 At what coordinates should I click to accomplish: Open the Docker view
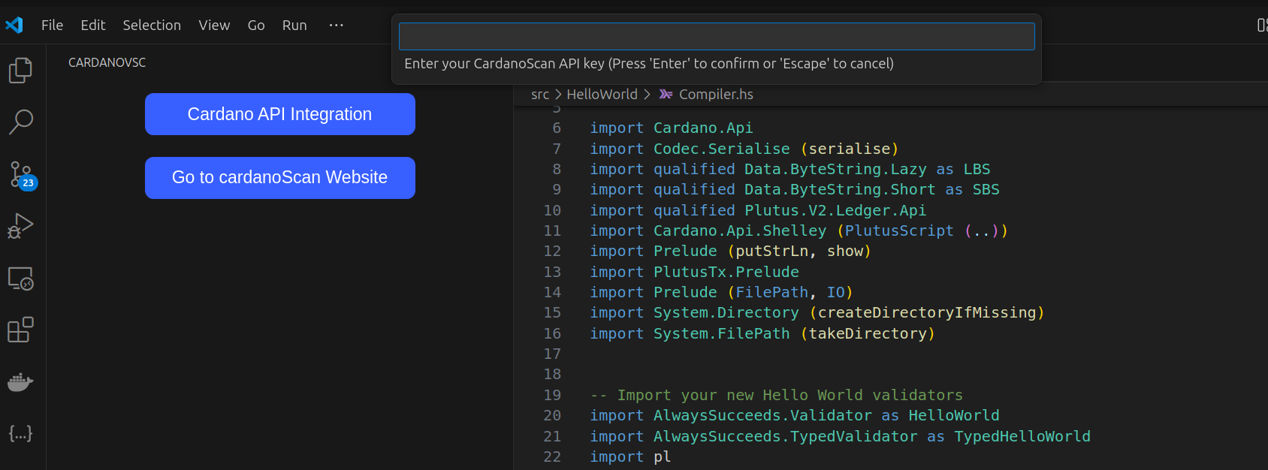coord(20,381)
